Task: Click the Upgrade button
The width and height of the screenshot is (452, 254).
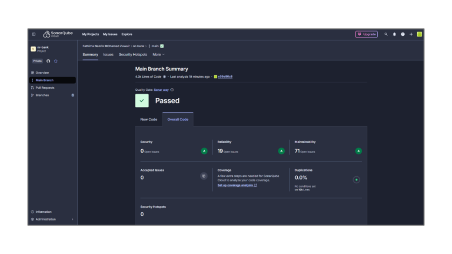Action: click(366, 34)
